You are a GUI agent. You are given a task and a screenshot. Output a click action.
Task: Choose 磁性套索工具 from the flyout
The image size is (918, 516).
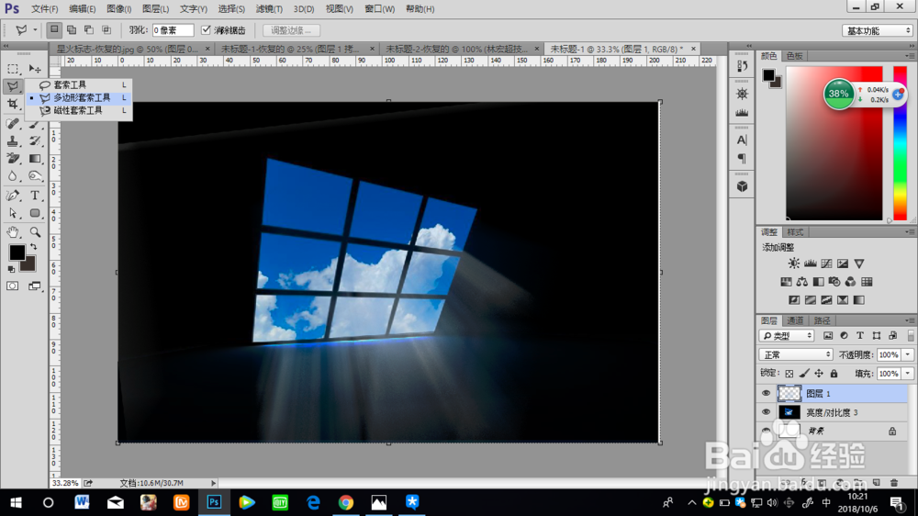(x=78, y=110)
